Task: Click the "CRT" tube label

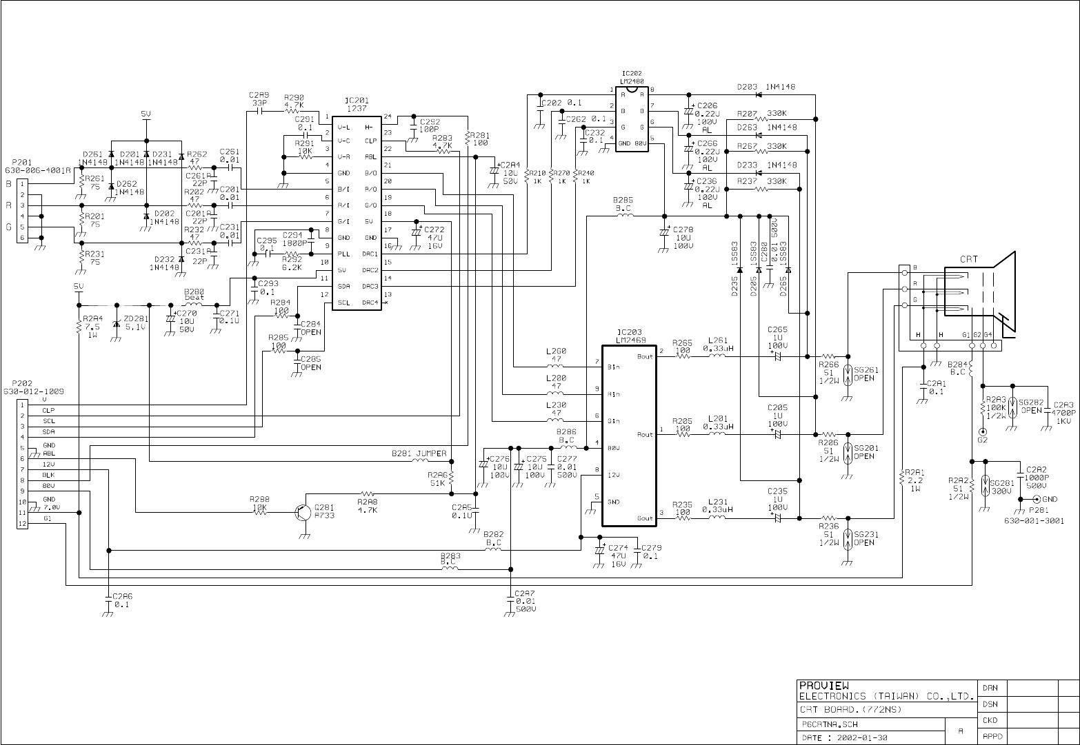Action: [x=969, y=260]
